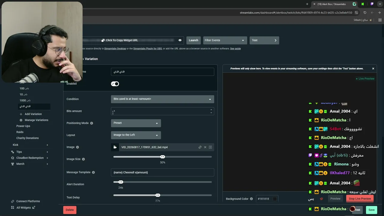Screen dimensions: 384x216
Task: Adjust the Text Delay slider handle
Action: [158, 195]
